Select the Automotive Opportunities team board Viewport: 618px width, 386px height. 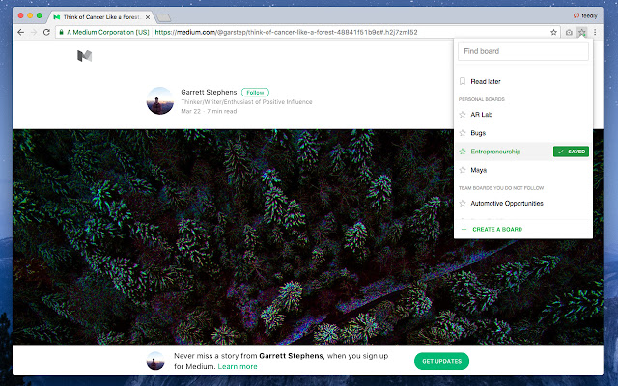(507, 204)
